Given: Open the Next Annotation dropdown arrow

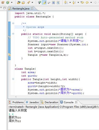Looking at the screenshot, I should [x=70, y=3].
